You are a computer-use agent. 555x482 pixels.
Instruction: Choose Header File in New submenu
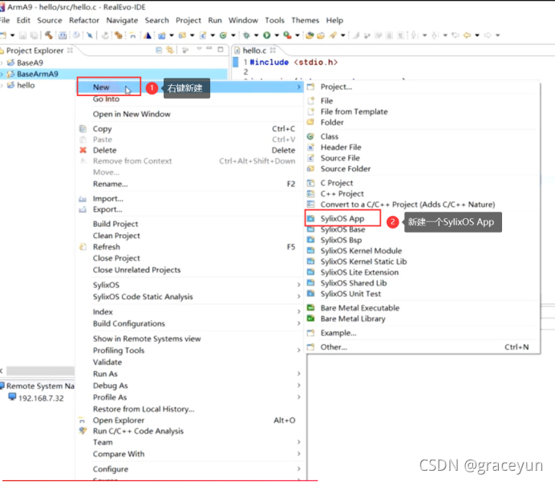pyautogui.click(x=423, y=148)
